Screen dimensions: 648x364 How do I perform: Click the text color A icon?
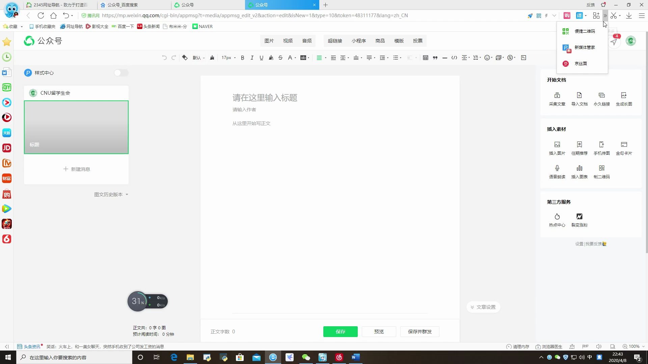click(290, 57)
